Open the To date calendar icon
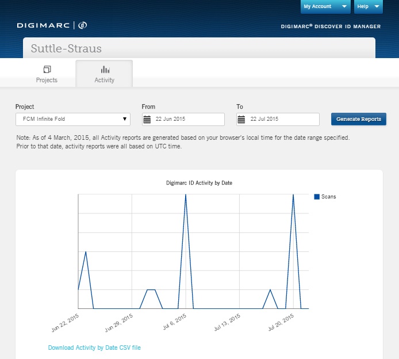The image size is (399, 359). tap(242, 119)
